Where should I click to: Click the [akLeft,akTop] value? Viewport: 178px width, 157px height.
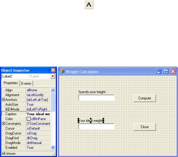pyautogui.click(x=37, y=100)
